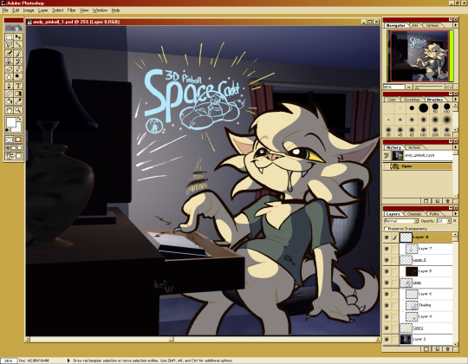The image size is (468, 364).
Task: Hide Layer 8 with eye icon
Action: 387,237
